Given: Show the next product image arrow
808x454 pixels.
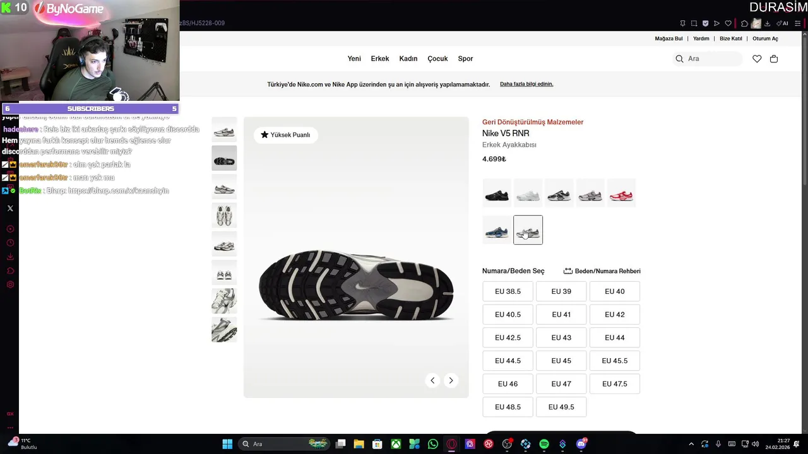Looking at the screenshot, I should click(x=451, y=380).
